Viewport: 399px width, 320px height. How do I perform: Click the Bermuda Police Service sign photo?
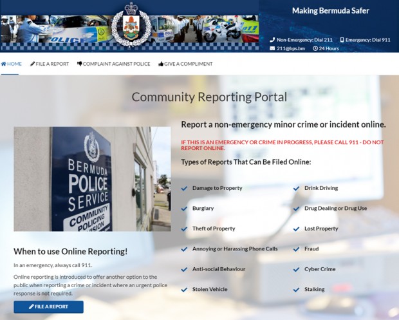[x=92, y=179]
